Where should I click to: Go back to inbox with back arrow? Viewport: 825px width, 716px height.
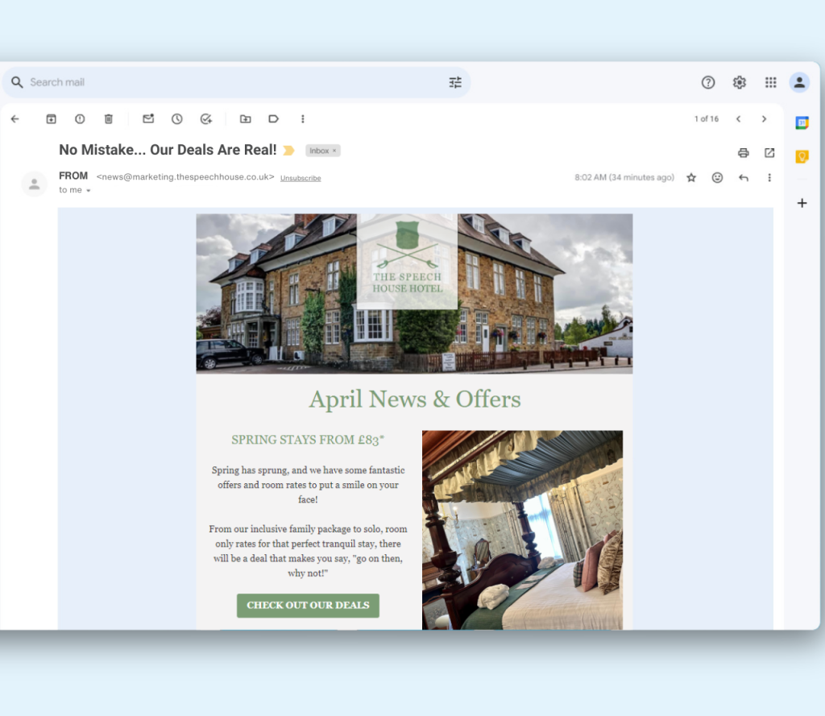(x=15, y=119)
